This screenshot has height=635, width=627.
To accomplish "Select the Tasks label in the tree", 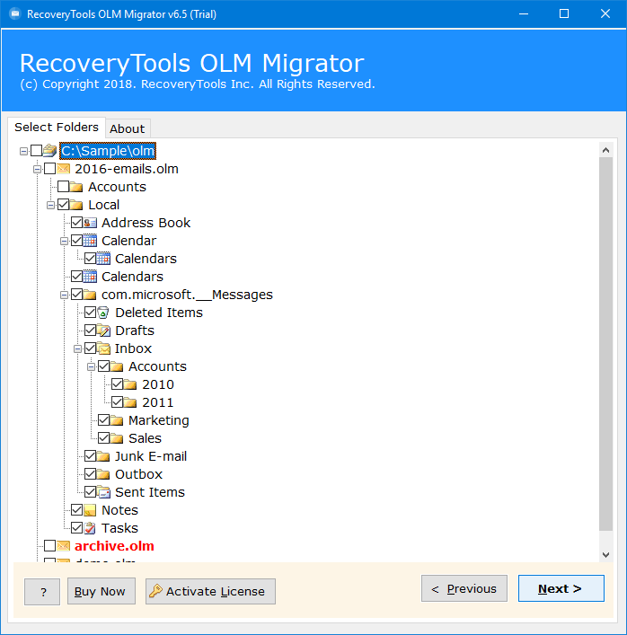I will pyautogui.click(x=119, y=528).
